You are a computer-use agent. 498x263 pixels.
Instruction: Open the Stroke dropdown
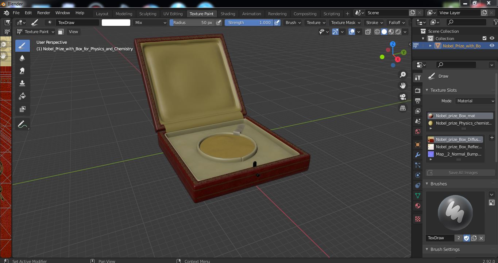[x=374, y=23]
